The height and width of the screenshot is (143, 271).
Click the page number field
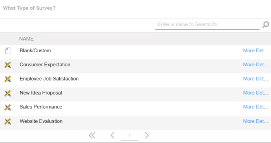129,136
